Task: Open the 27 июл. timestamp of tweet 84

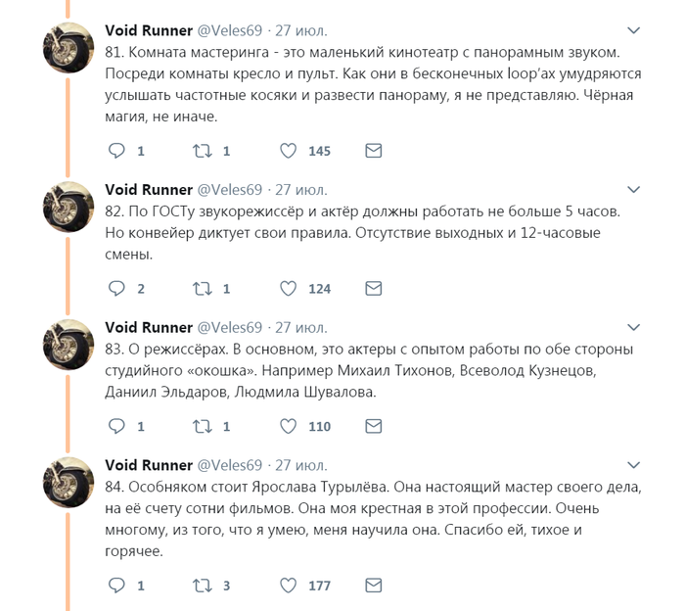Action: [300, 465]
